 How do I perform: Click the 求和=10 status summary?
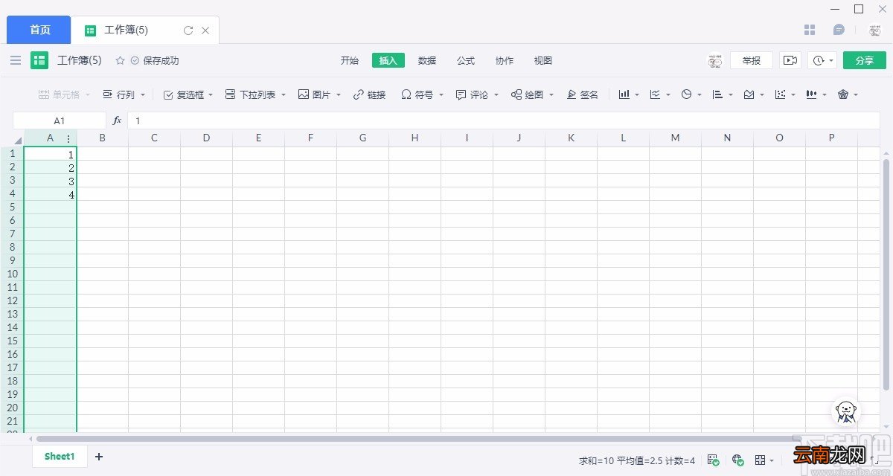596,460
